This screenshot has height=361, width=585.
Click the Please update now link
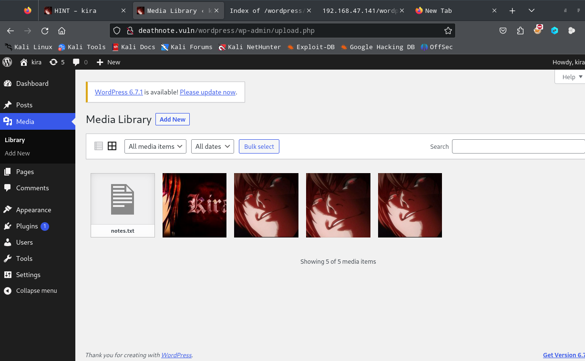point(208,92)
